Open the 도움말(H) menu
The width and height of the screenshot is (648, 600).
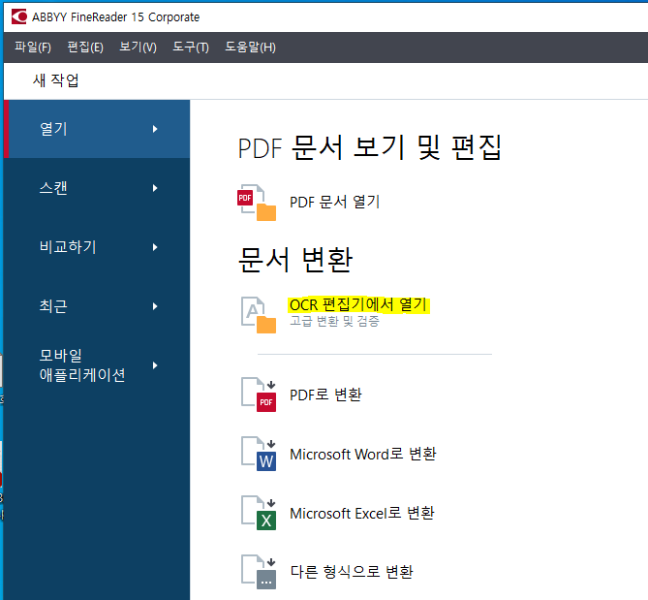click(250, 47)
